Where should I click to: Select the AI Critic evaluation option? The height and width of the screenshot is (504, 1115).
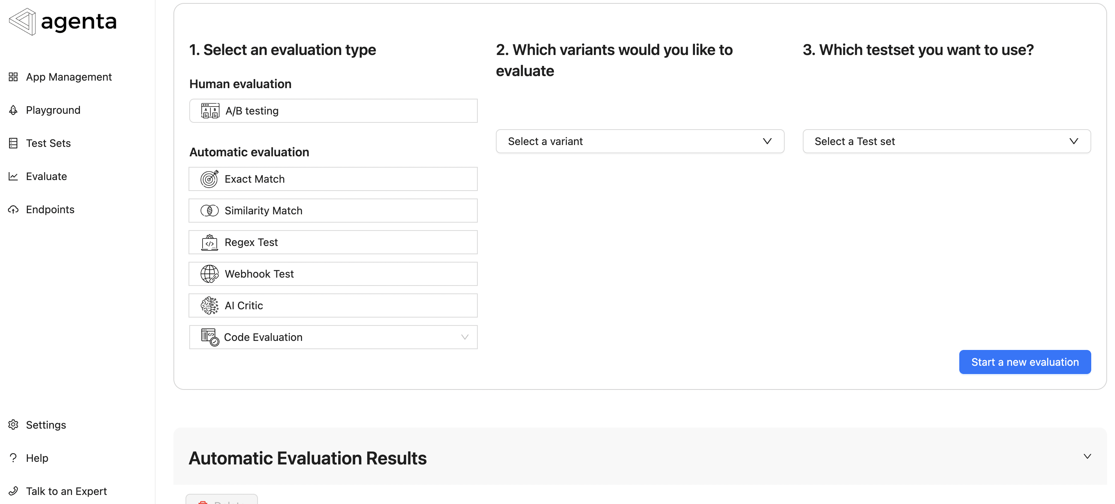pos(333,305)
